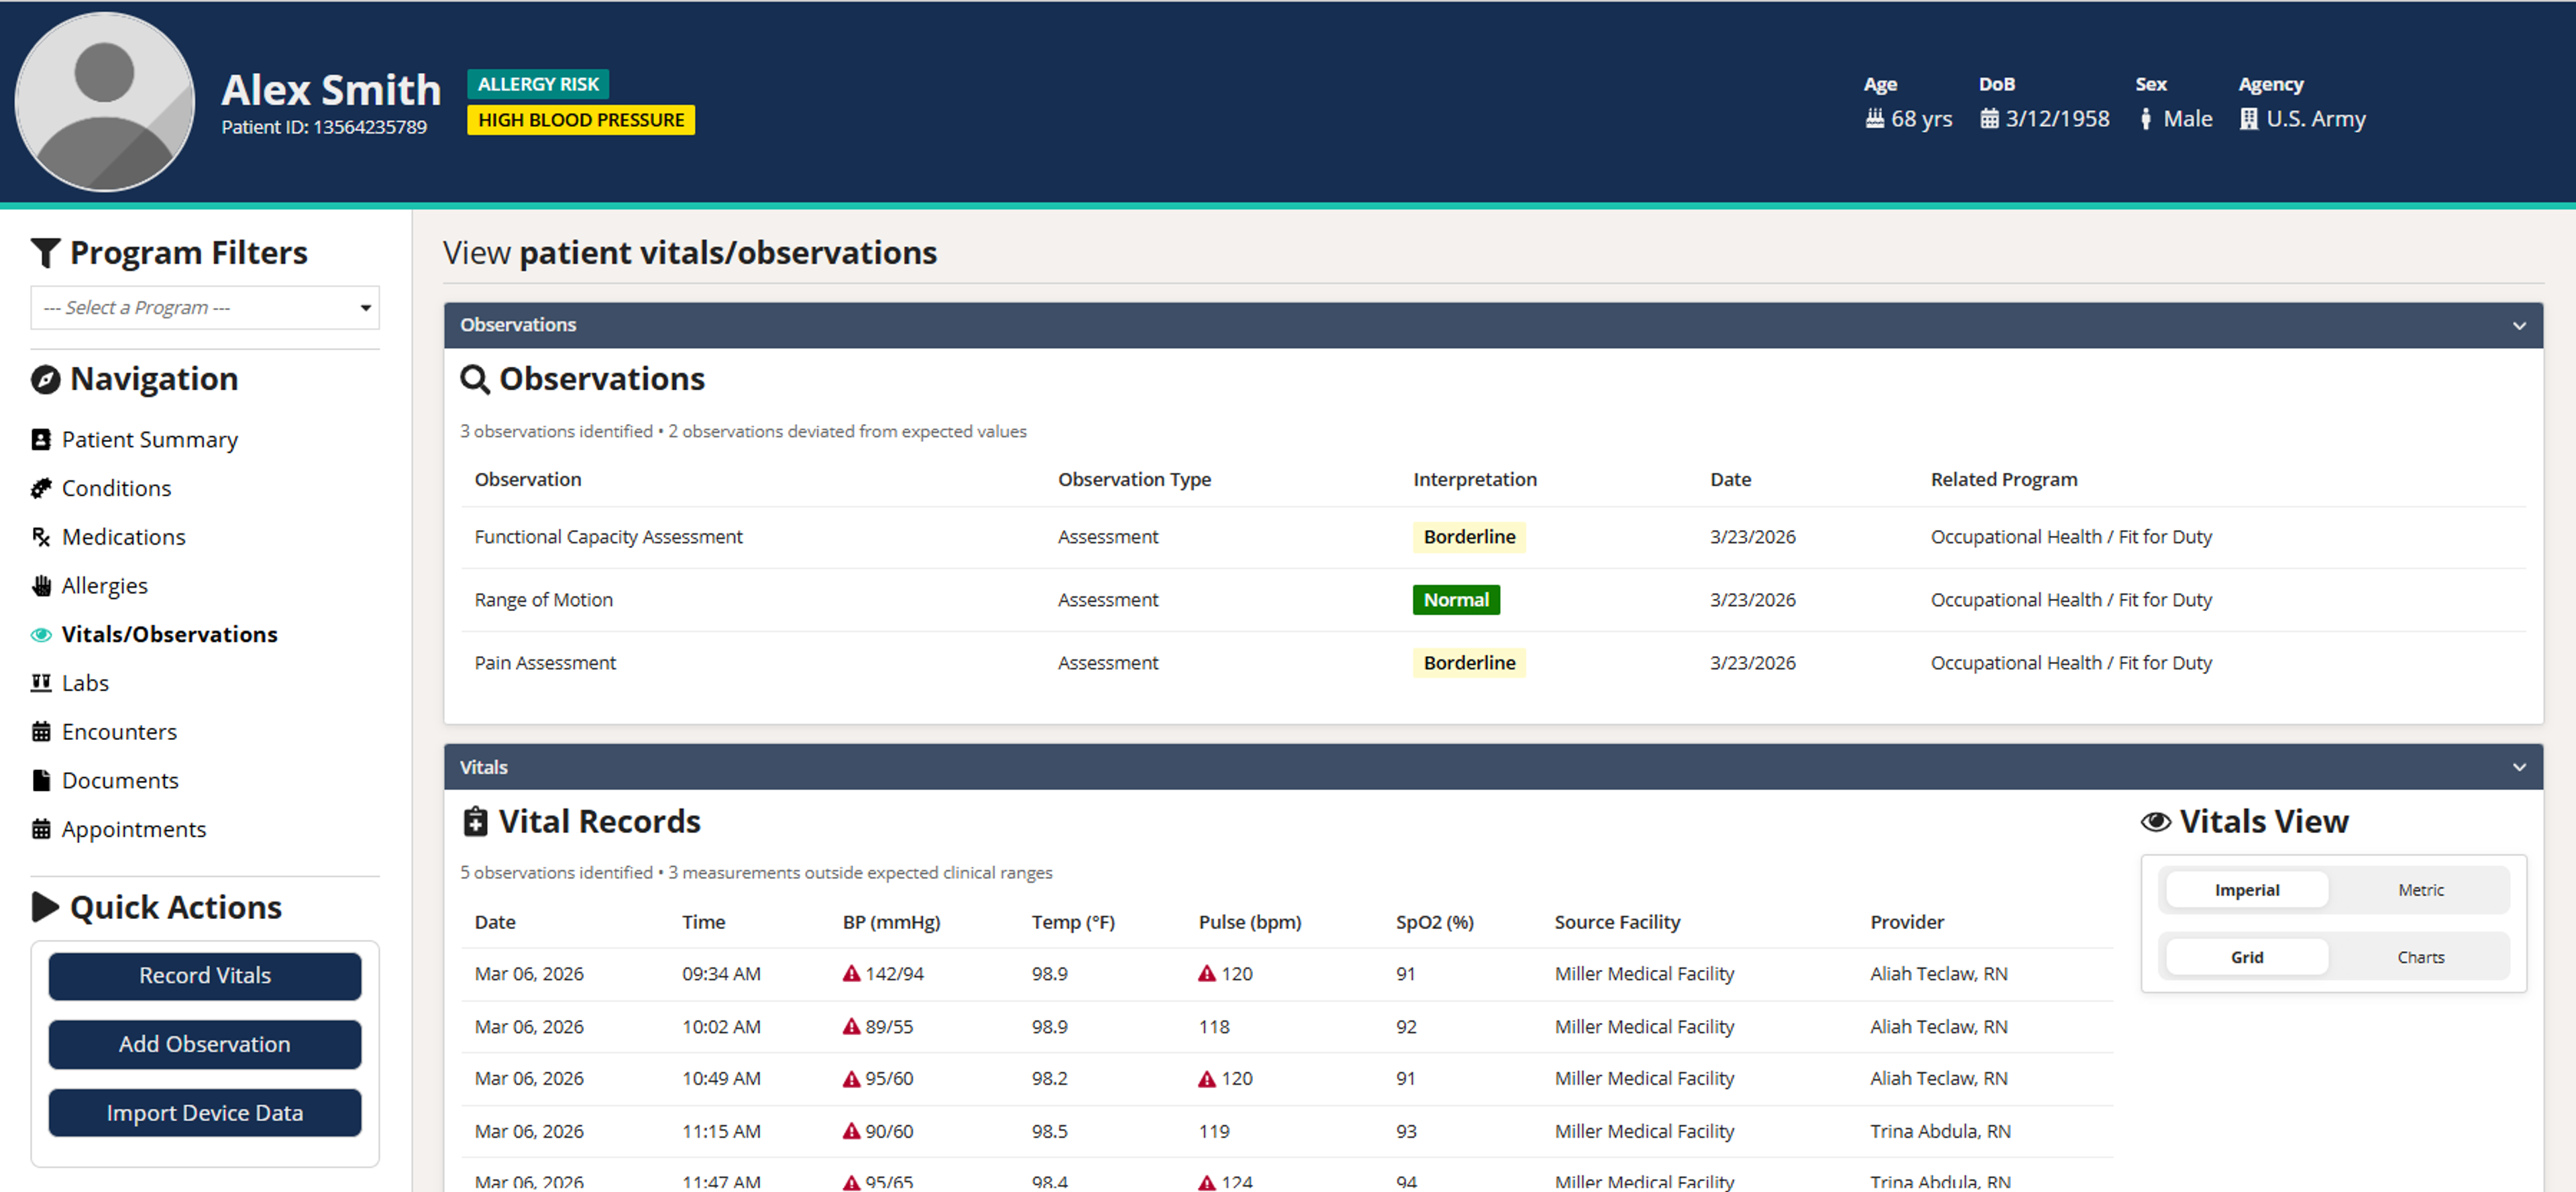Click the Record Vitals button
This screenshot has width=2576, height=1192.
coord(205,976)
